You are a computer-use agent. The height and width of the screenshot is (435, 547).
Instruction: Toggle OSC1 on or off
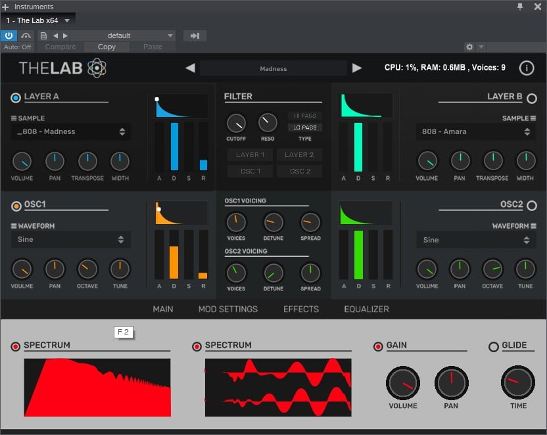tap(16, 206)
